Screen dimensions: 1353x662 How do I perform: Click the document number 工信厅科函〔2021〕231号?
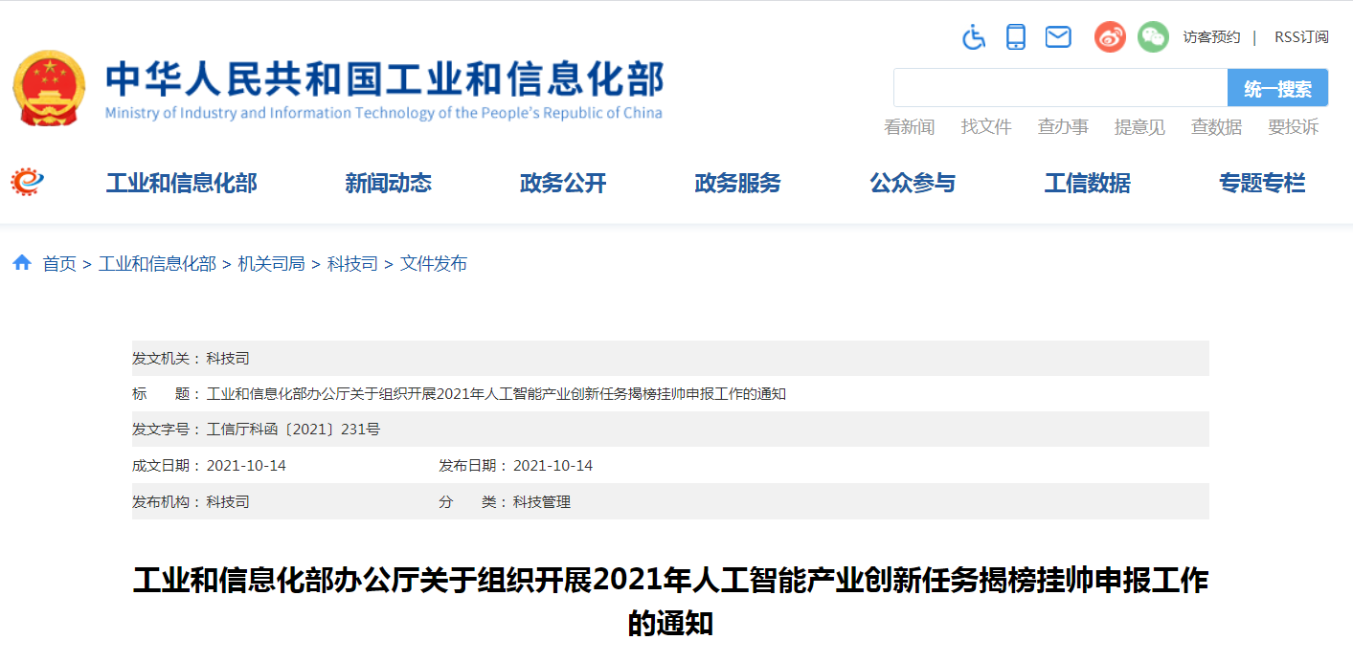[293, 430]
